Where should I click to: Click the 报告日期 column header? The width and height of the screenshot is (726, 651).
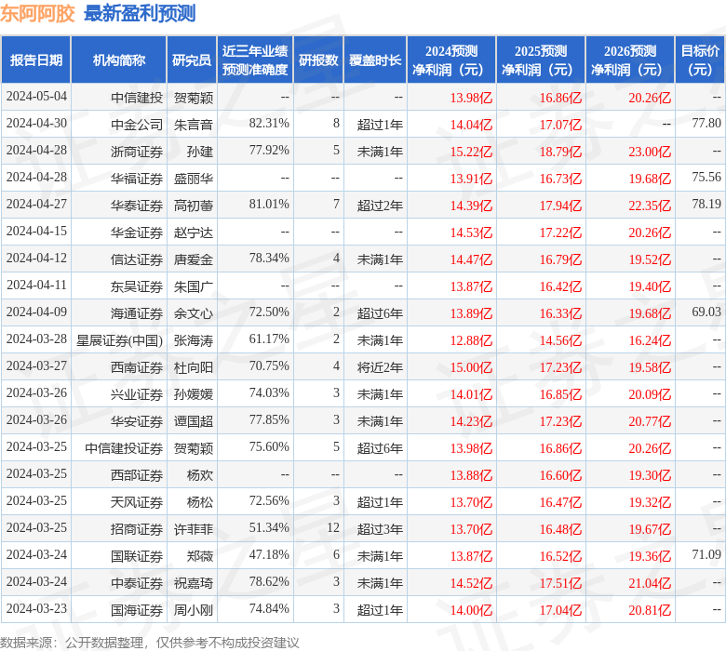[36, 60]
